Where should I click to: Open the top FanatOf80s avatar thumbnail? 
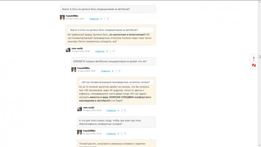click(x=62, y=17)
